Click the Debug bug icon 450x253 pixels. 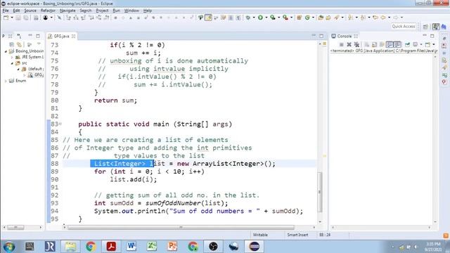pyautogui.click(x=248, y=18)
